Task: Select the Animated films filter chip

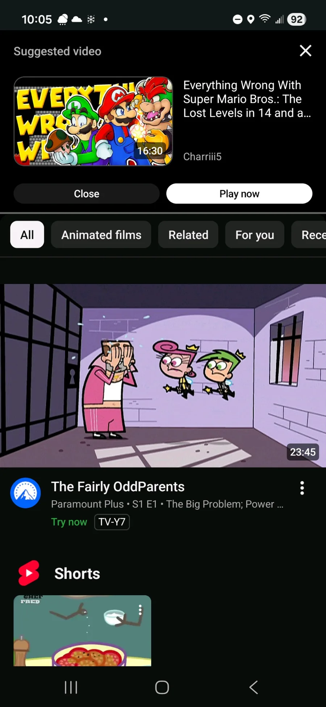Action: 101,235
